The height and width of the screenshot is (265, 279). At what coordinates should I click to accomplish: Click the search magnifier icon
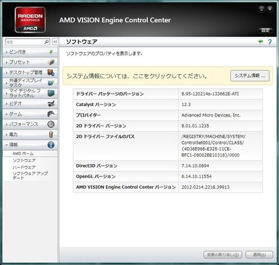click(46, 42)
